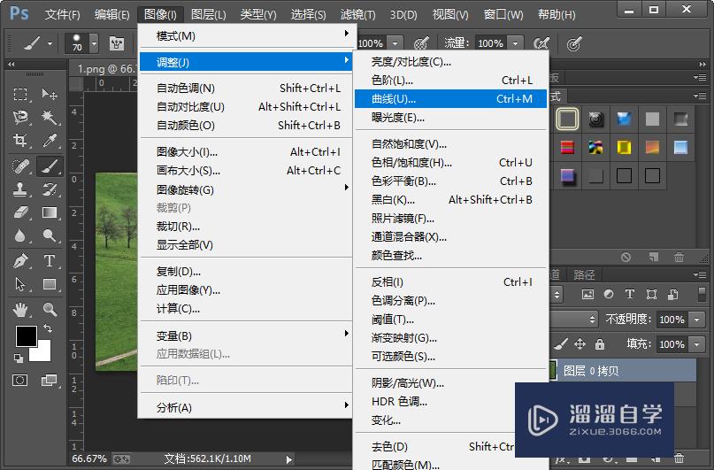Screen dimensions: 714x470
Task: Switch to the Paths (路径) tab
Action: click(584, 274)
